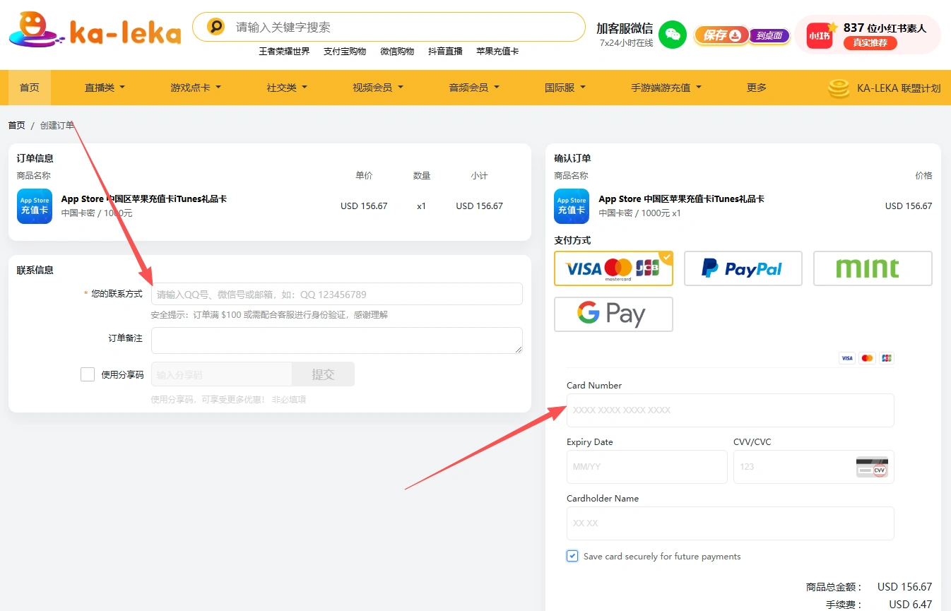Open the 更多 navigation menu item
This screenshot has width=951, height=611.
click(757, 88)
